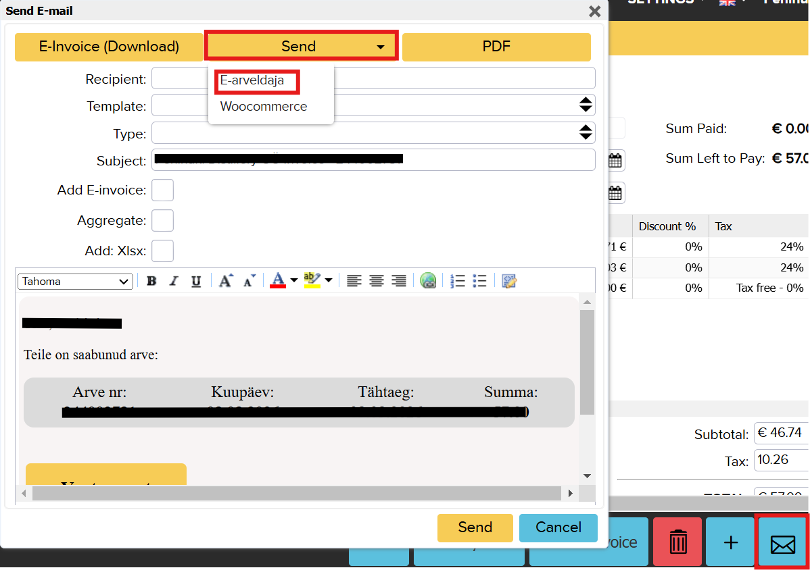Click the red trash delete icon

pyautogui.click(x=677, y=542)
